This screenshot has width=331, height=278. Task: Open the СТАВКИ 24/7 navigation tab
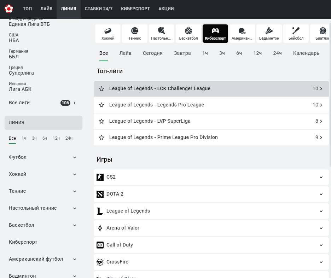click(x=99, y=9)
